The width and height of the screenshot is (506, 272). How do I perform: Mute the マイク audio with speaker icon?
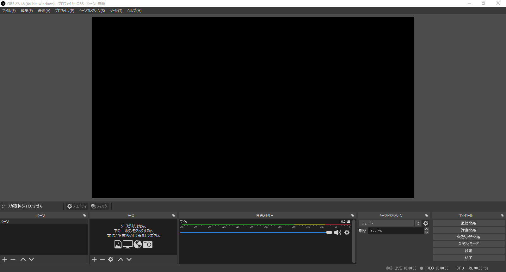[x=338, y=232]
